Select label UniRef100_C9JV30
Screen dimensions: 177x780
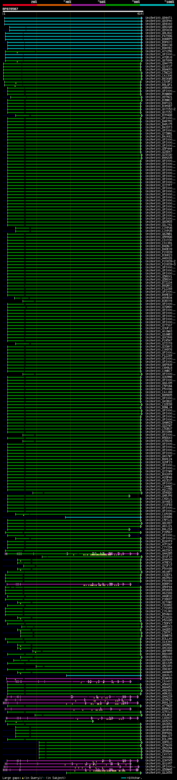point(158,240)
